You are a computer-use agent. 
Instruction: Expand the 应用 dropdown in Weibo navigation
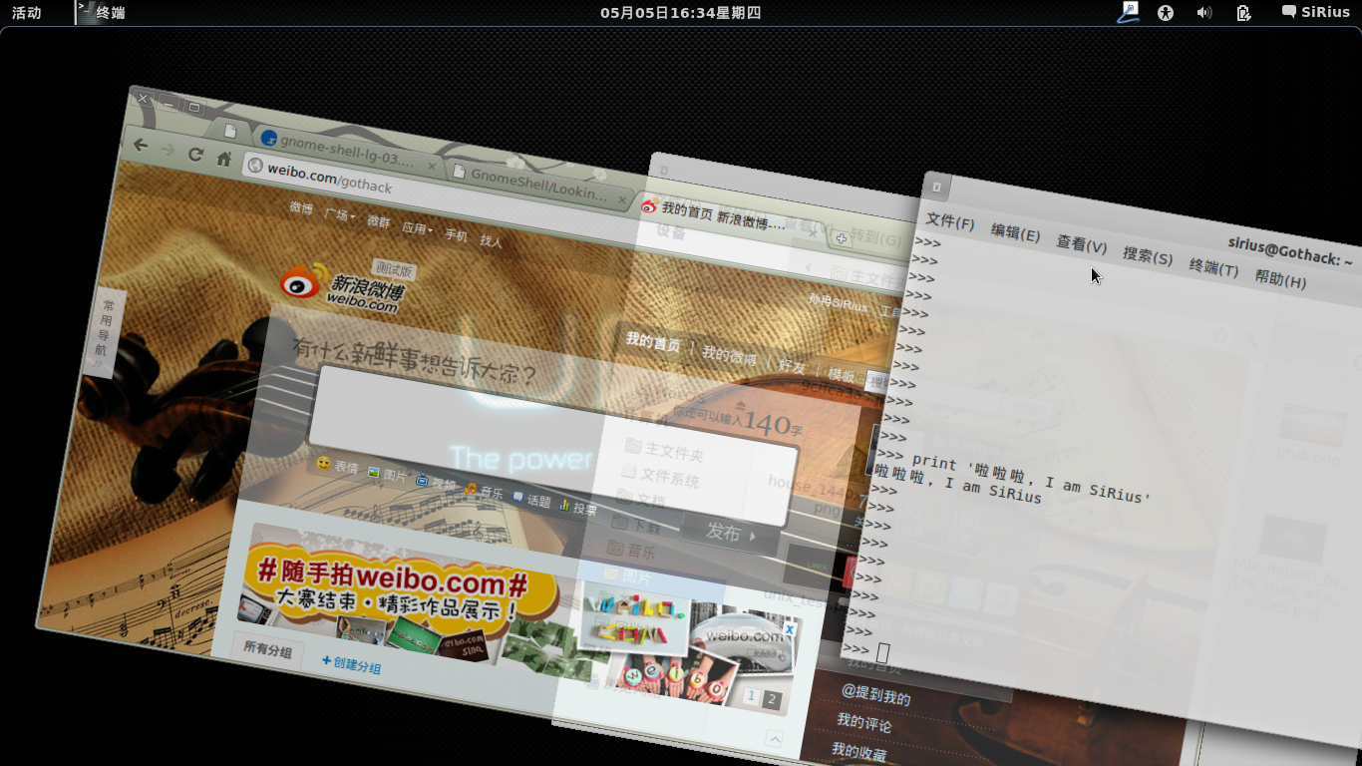417,228
